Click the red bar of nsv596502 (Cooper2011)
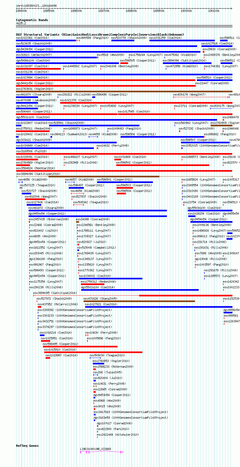 [163, 165]
